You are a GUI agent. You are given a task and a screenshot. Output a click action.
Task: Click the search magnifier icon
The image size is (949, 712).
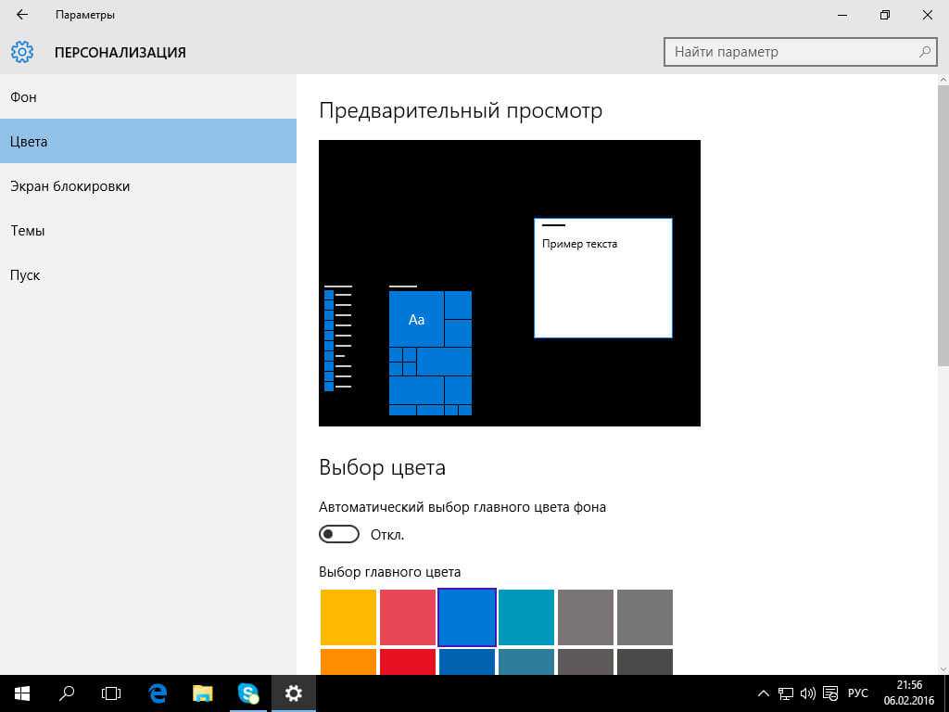(x=924, y=52)
